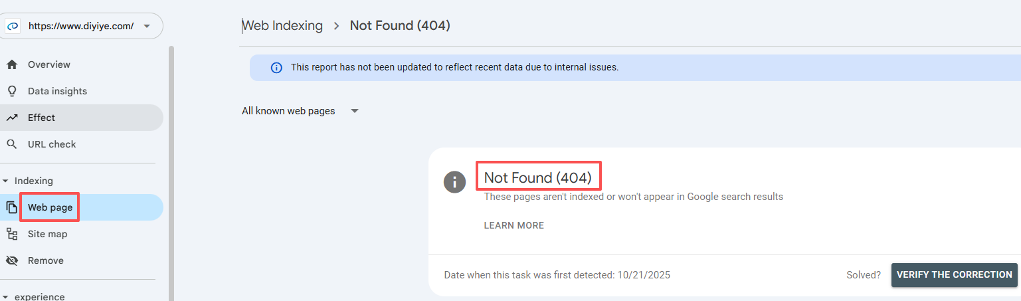The width and height of the screenshot is (1021, 301).
Task: Click the Data insights lightbulb icon
Action: tap(11, 91)
